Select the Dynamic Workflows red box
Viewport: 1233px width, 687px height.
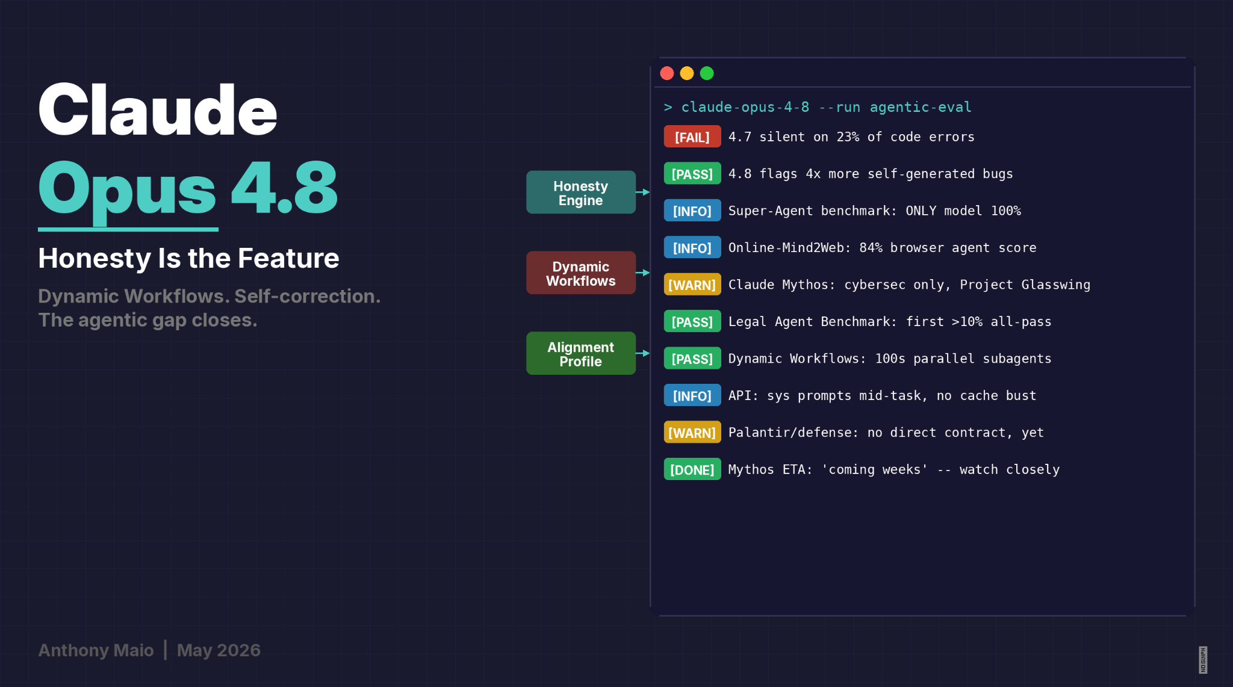click(x=580, y=273)
